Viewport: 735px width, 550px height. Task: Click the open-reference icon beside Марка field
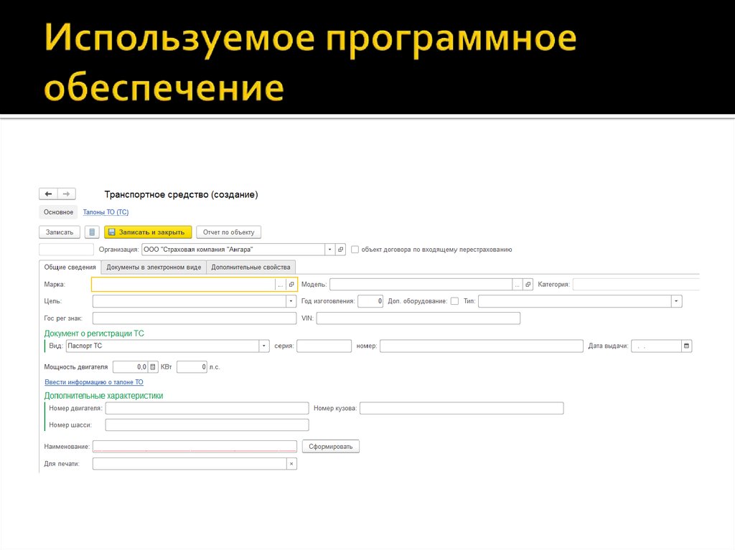[291, 284]
